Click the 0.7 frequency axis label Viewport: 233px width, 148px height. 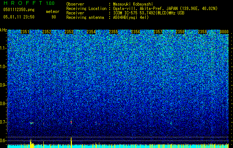point(3,122)
